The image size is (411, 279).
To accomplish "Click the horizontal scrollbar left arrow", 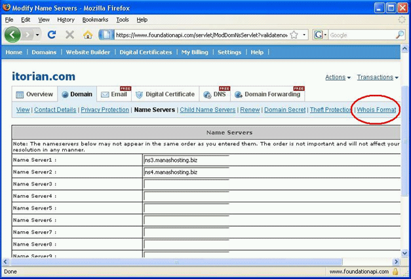I will [x=5, y=261].
